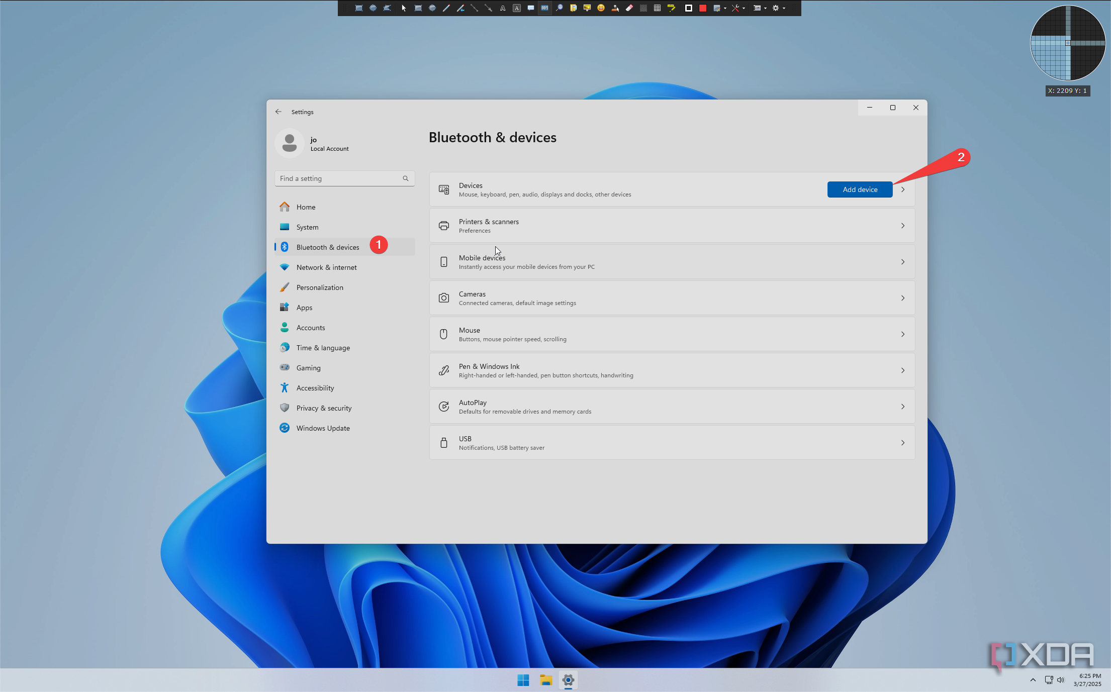Expand the Devices row chevron
Image resolution: width=1111 pixels, height=692 pixels.
903,189
